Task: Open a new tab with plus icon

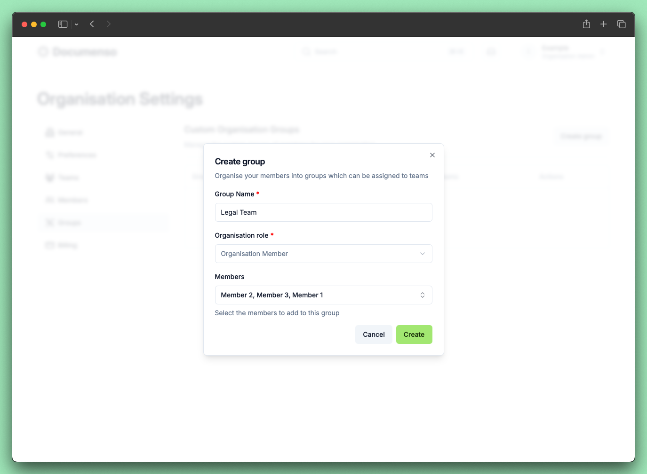Action: tap(604, 24)
